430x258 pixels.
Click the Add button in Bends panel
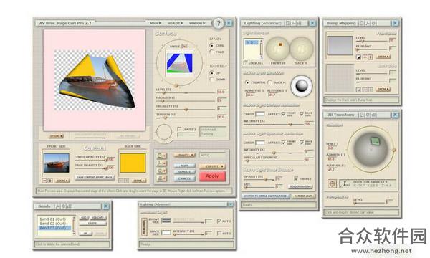tap(84, 217)
